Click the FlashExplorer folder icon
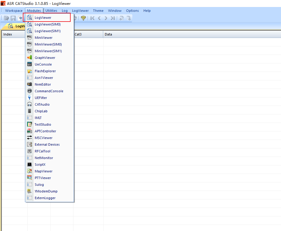This screenshot has width=281, height=231. (x=30, y=71)
